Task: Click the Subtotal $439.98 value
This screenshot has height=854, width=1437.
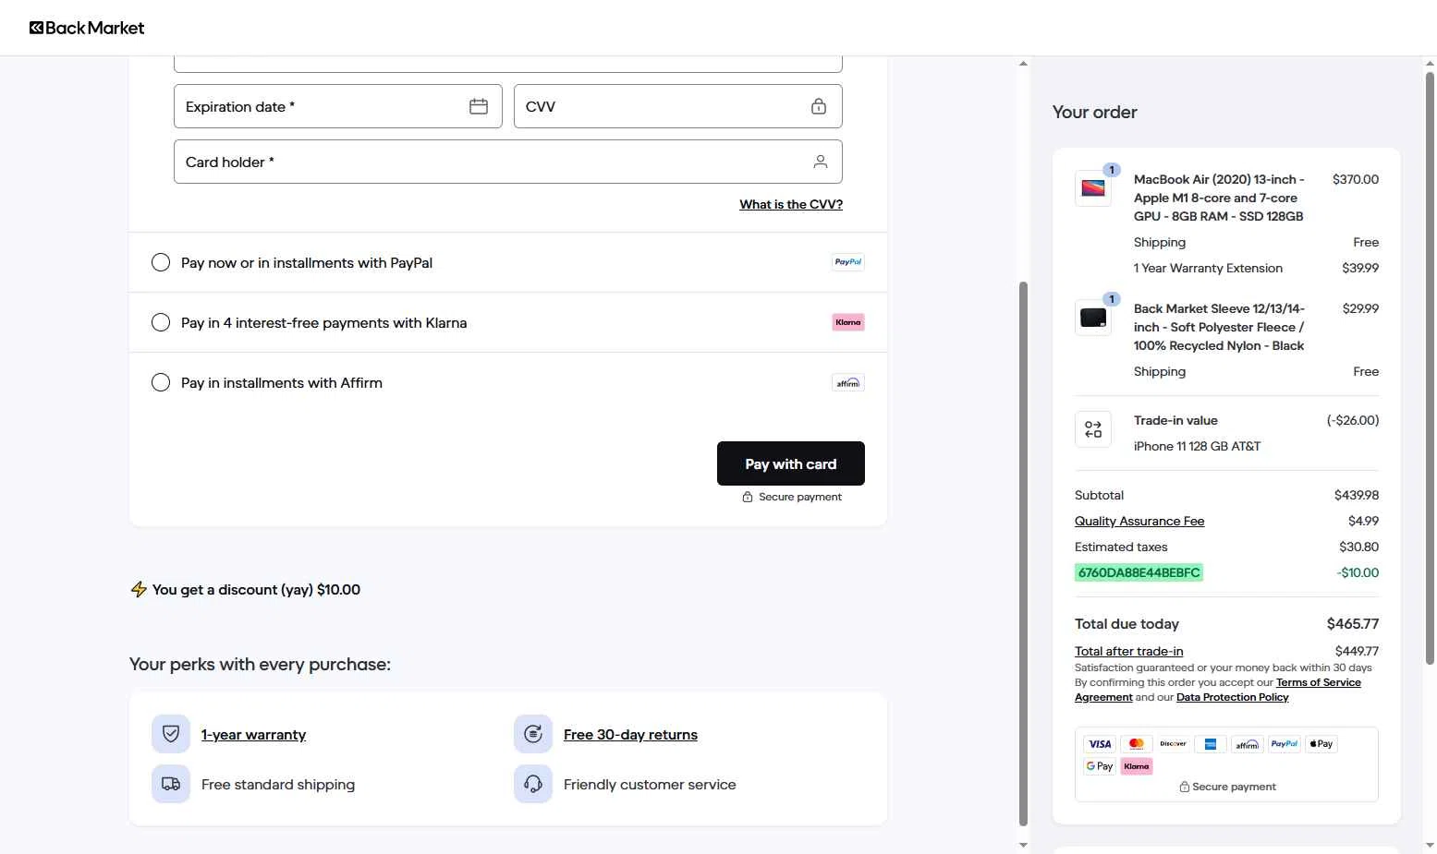Action: point(1356,495)
